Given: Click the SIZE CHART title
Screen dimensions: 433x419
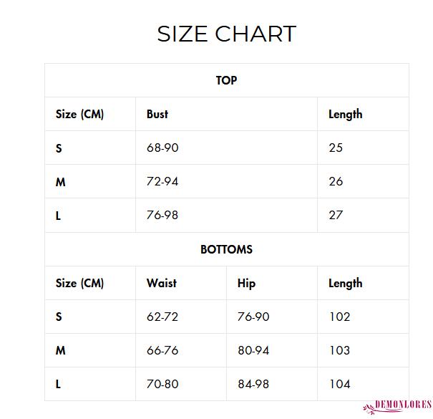Looking at the screenshot, I should (226, 34).
